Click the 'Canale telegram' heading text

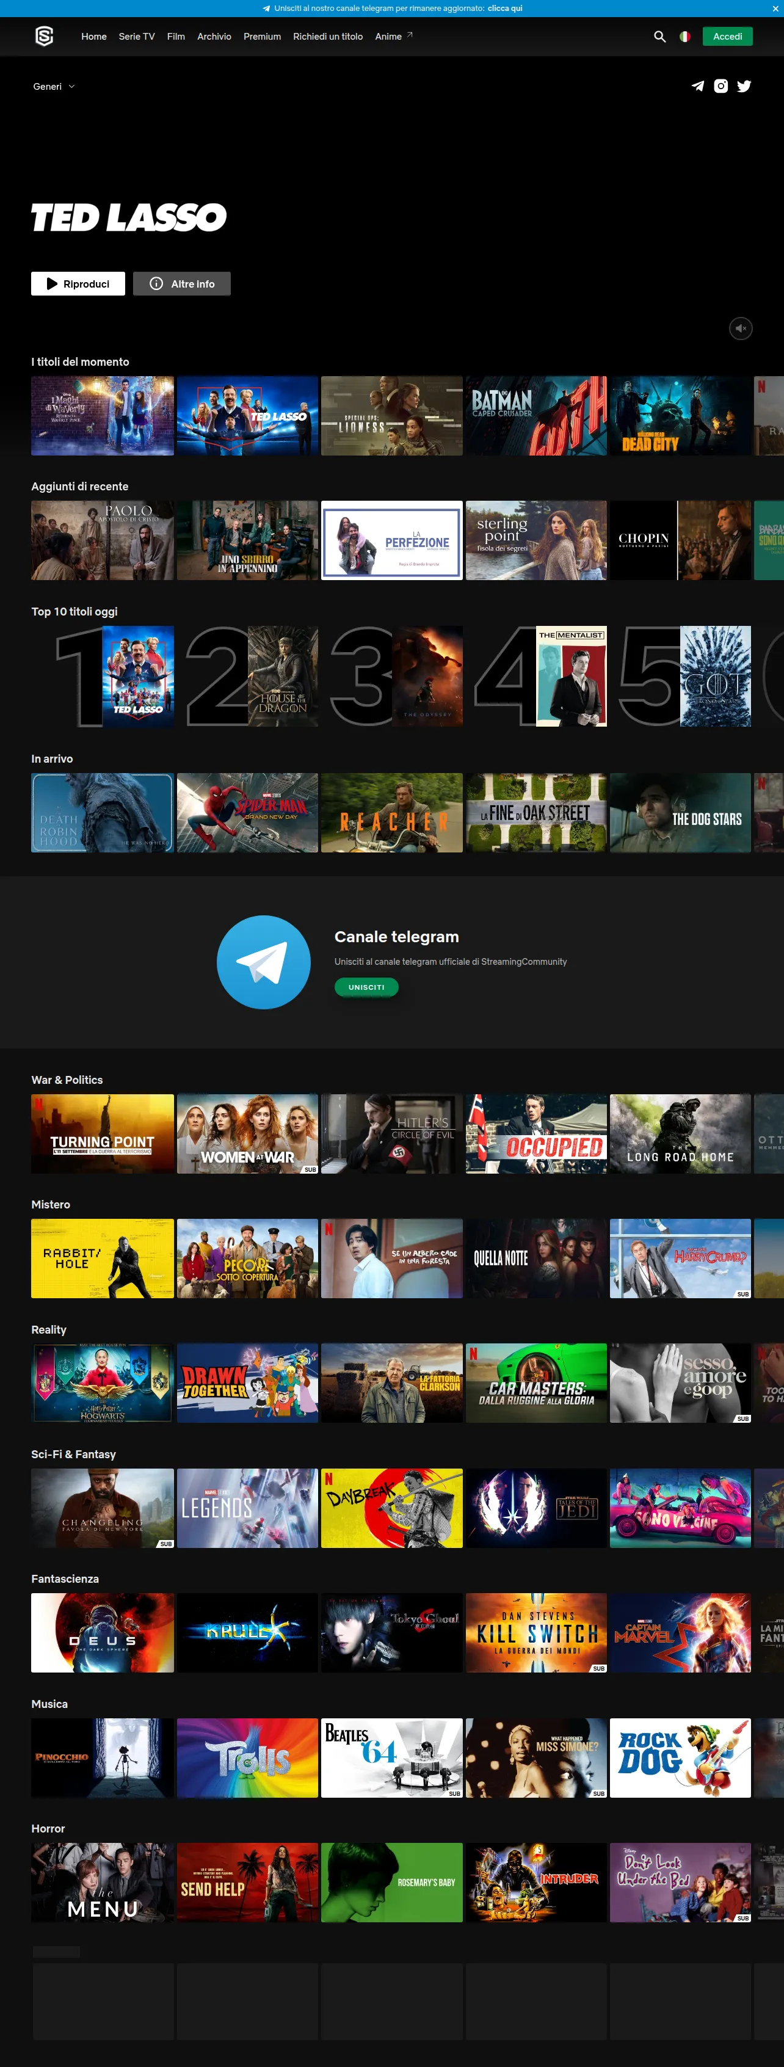(396, 936)
